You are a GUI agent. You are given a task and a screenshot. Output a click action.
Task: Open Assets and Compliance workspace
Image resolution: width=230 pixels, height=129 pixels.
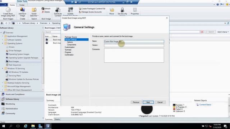tap(15, 94)
